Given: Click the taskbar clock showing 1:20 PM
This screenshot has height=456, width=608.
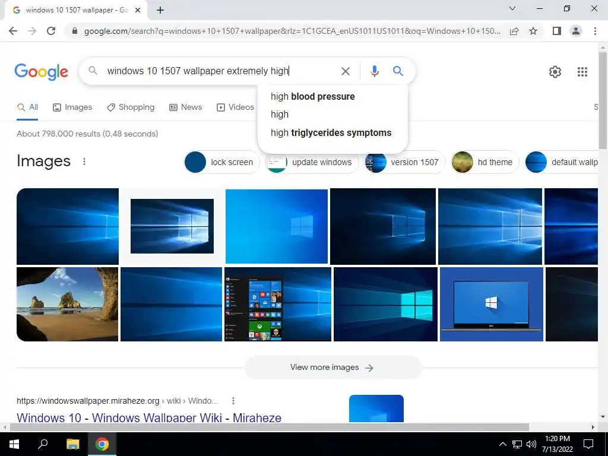Looking at the screenshot, I should (558, 444).
